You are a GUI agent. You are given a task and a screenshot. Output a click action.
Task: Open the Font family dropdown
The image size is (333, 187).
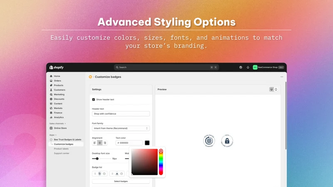pos(121,128)
